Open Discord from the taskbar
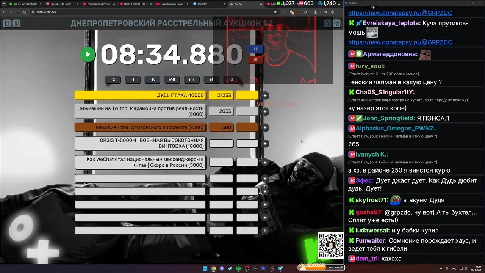 pos(222,268)
